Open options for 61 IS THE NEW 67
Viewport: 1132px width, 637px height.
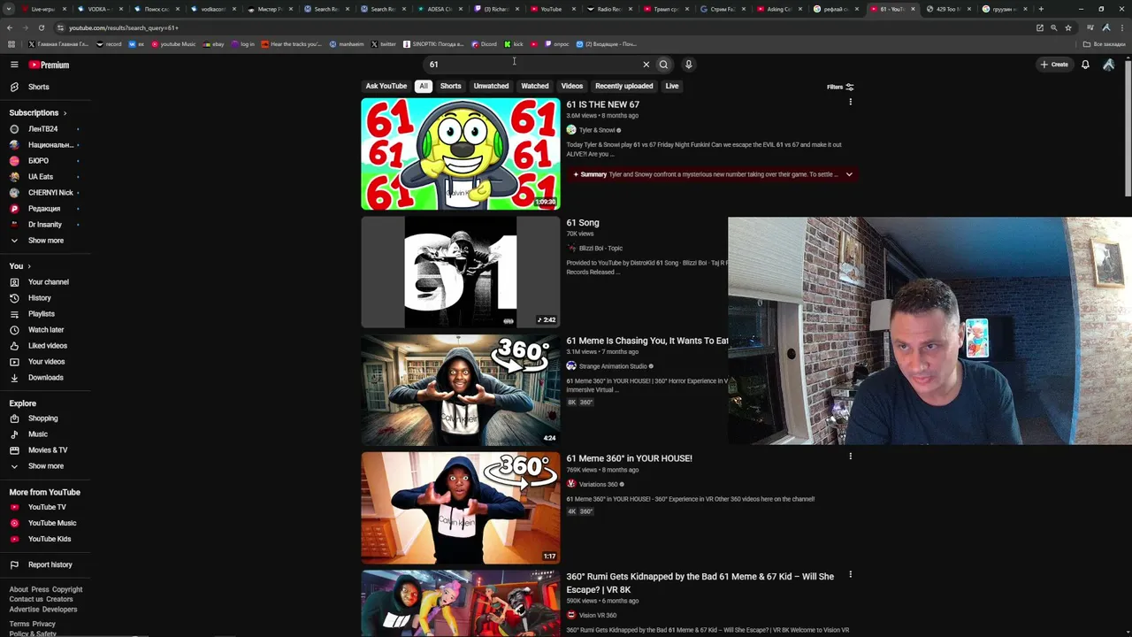850,102
